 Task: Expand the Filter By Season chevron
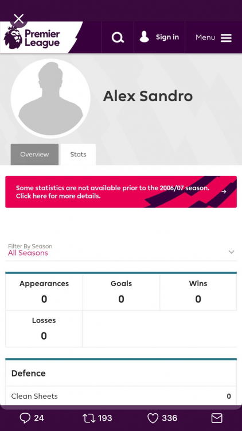coord(231,252)
